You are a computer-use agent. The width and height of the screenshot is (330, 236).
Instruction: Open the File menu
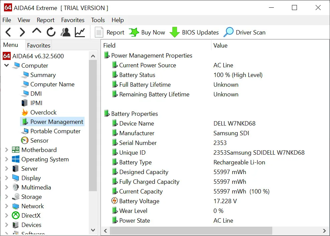[7, 20]
